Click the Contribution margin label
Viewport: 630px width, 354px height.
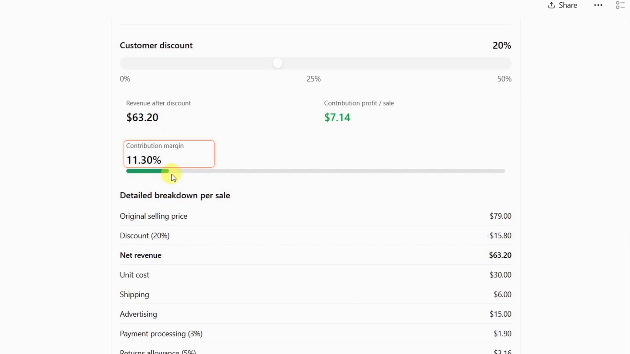(x=155, y=146)
